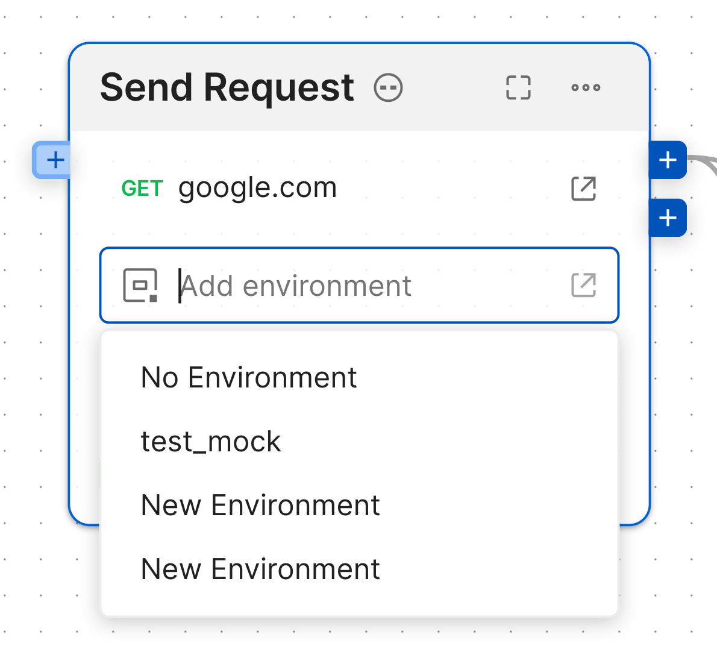The width and height of the screenshot is (717, 652).
Task: Choose the first New Environment option
Action: (260, 505)
